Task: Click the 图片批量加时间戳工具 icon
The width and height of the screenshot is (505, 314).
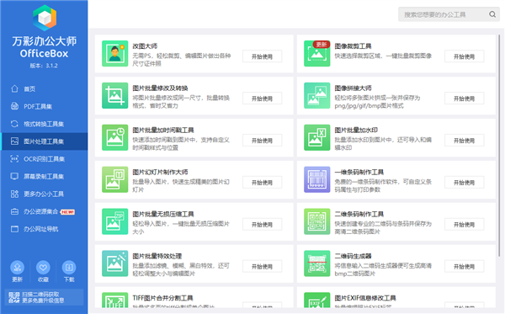Action: pos(114,137)
